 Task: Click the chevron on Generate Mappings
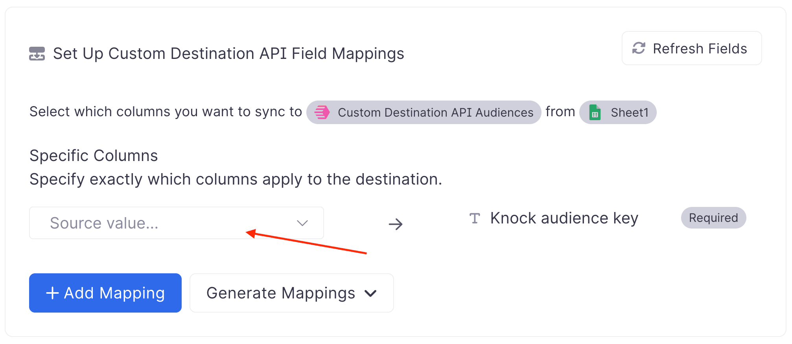pos(370,293)
